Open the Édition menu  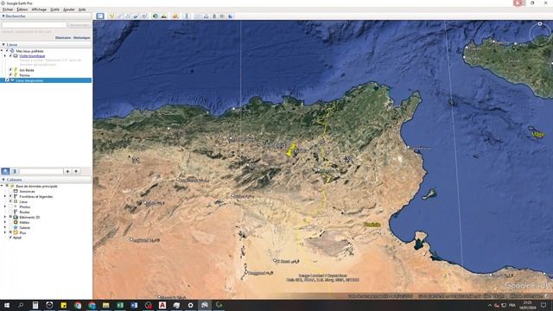pos(22,10)
